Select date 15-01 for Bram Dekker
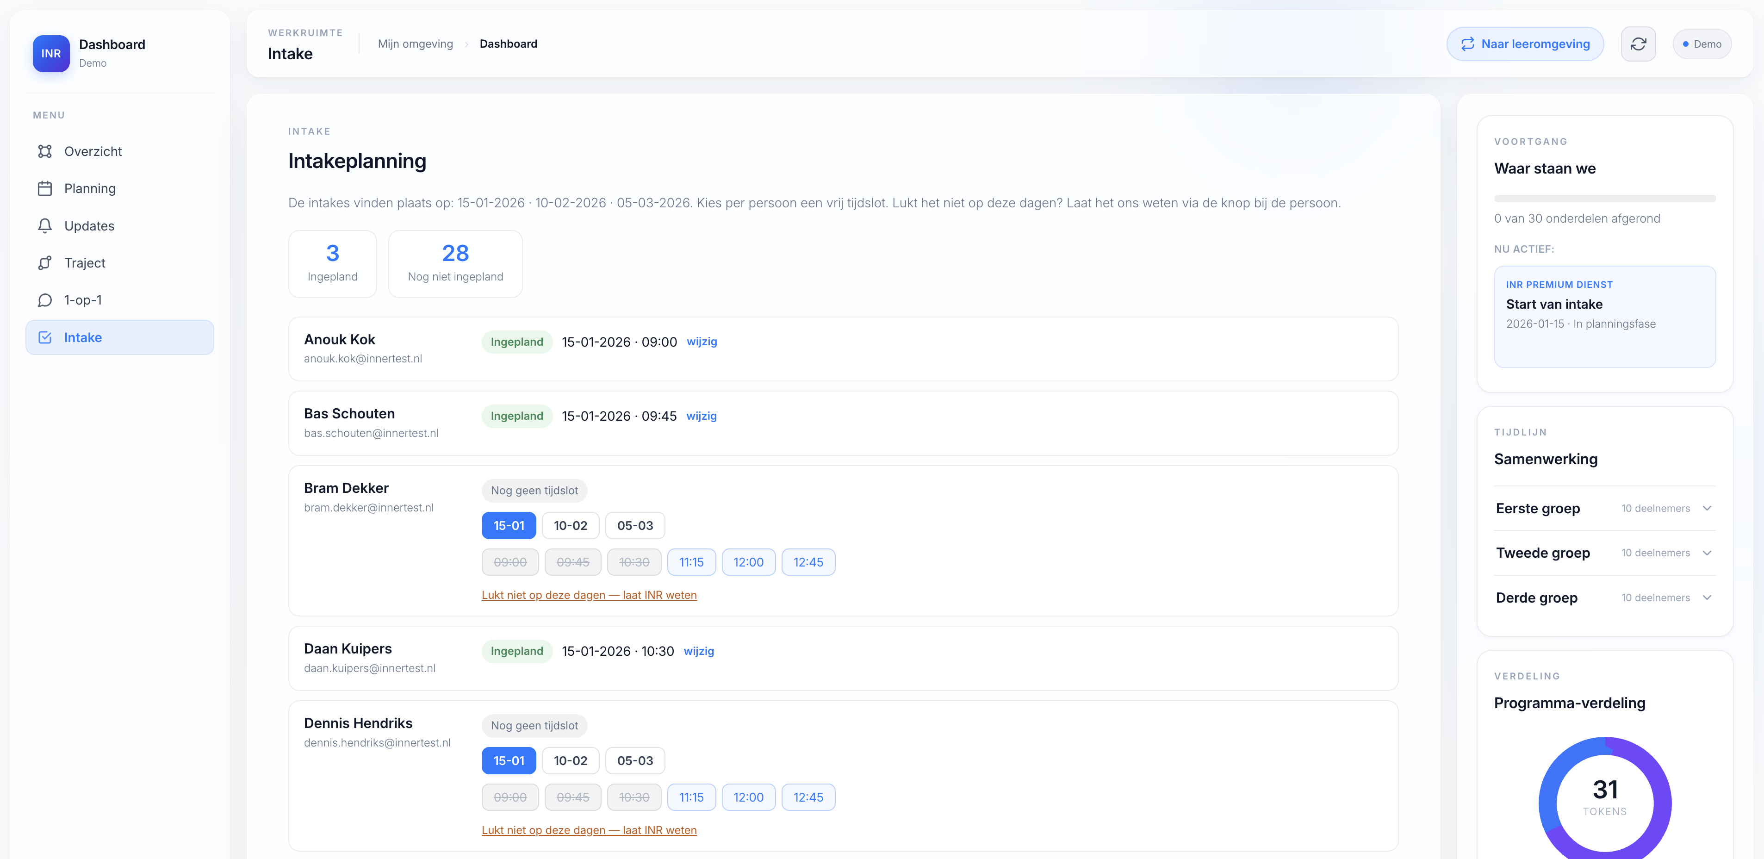The height and width of the screenshot is (859, 1764). click(509, 525)
